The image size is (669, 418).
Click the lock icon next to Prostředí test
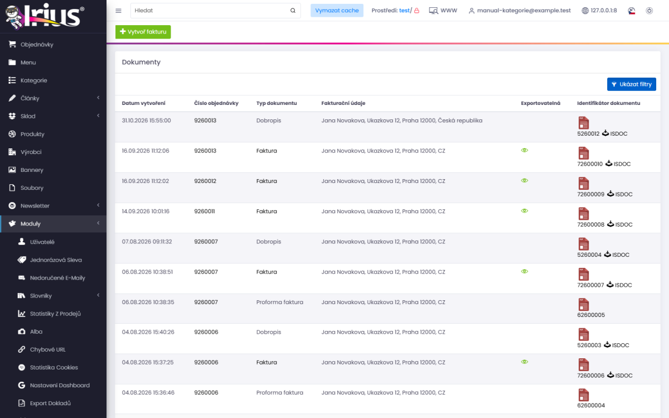(x=416, y=11)
